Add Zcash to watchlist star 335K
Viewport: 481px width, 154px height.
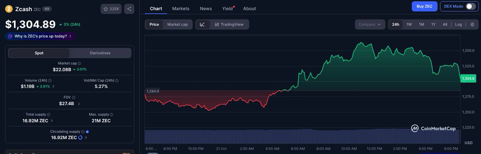point(111,9)
